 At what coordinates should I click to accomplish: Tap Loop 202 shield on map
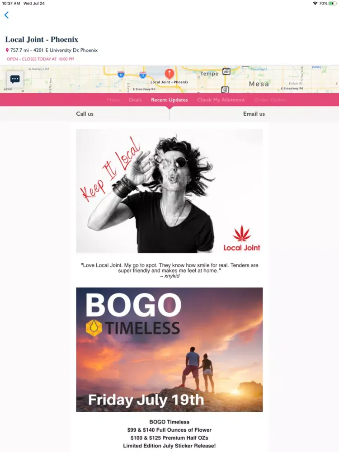(x=226, y=71)
